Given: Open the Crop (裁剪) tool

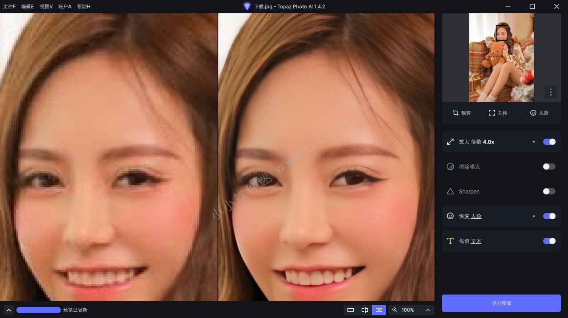Looking at the screenshot, I should click(x=461, y=113).
